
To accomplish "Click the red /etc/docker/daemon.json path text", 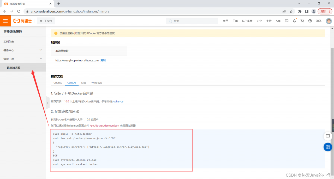I will pyautogui.click(x=104, y=126).
